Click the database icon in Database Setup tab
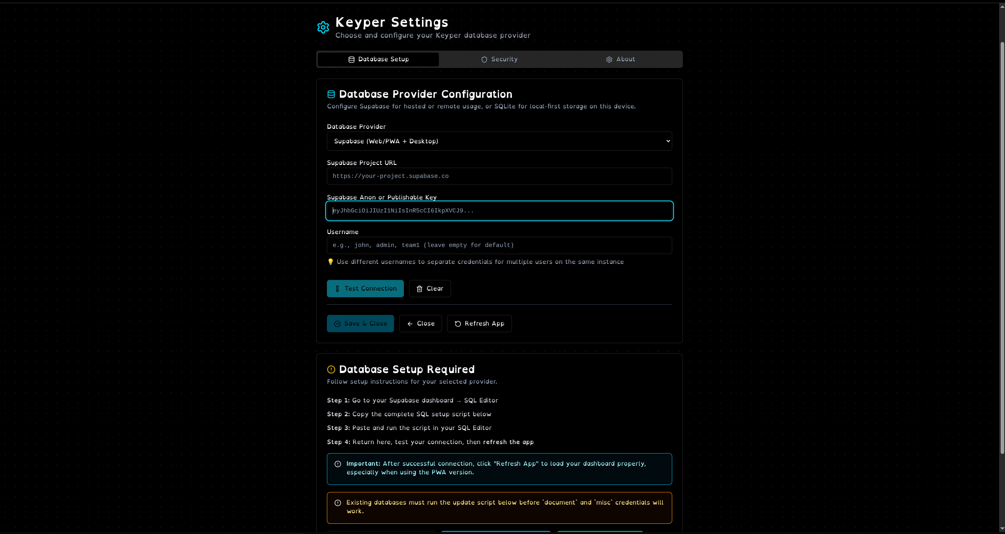 (x=351, y=59)
